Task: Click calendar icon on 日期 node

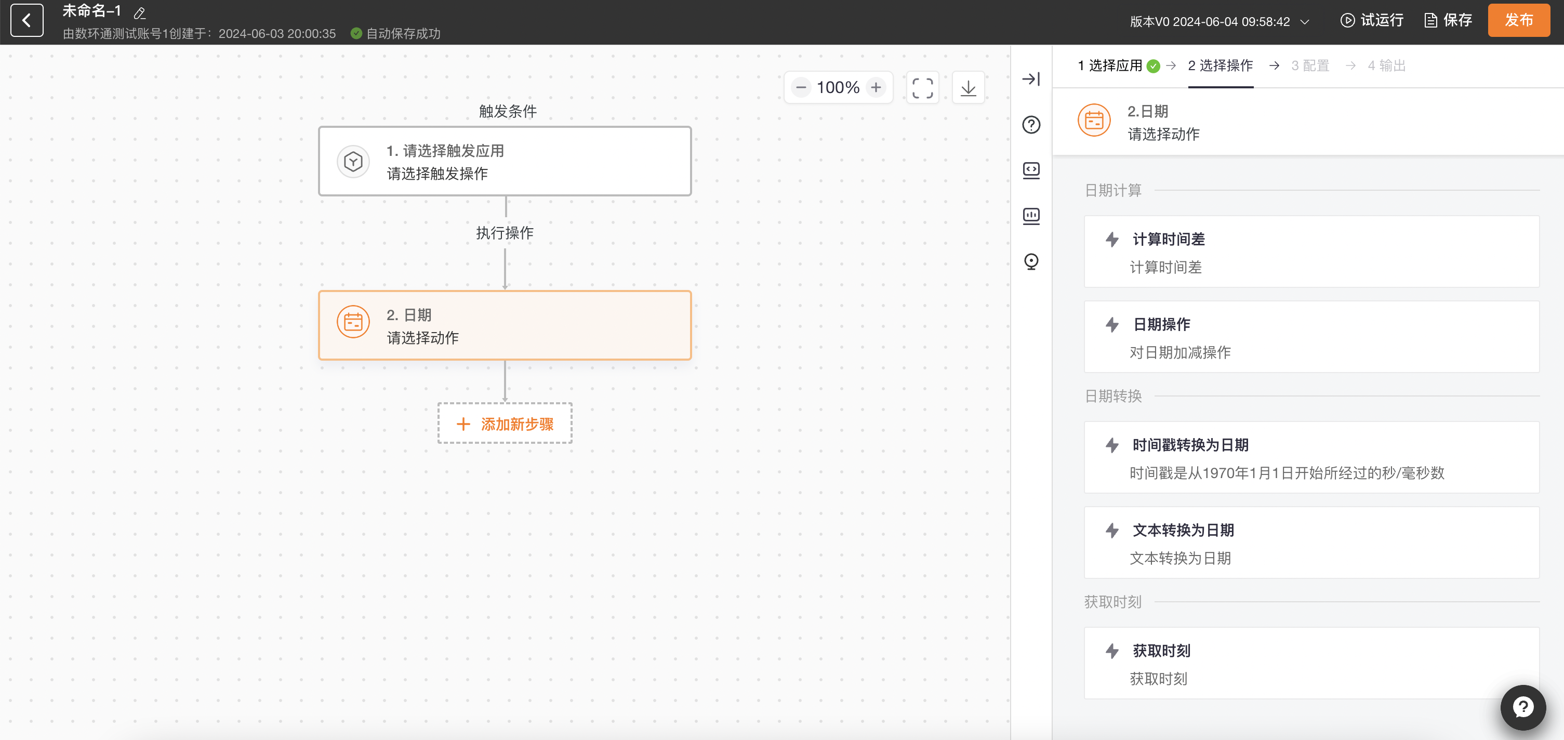Action: (x=353, y=322)
